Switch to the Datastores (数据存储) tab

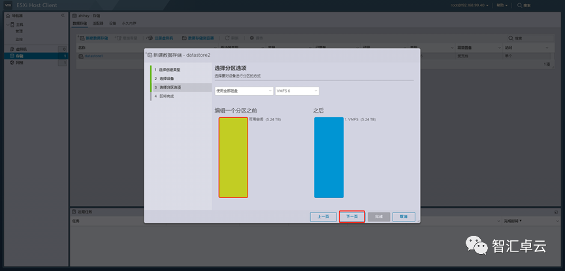point(80,23)
